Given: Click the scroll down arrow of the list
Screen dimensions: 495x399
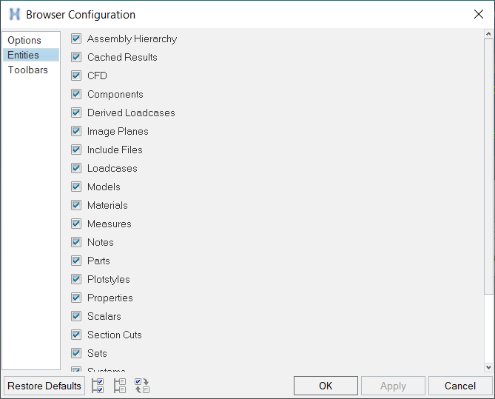Looking at the screenshot, I should click(x=488, y=366).
